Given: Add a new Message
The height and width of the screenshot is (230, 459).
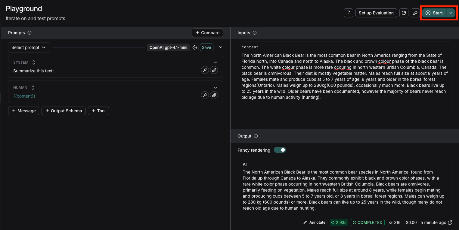Looking at the screenshot, I should click(23, 111).
